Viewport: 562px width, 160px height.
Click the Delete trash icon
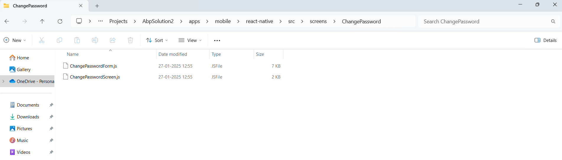pyautogui.click(x=130, y=40)
